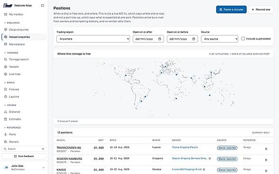Image resolution: width=279 pixels, height=174 pixels.
Task: Click the Owners building icon
Action: (x=6, y=142)
